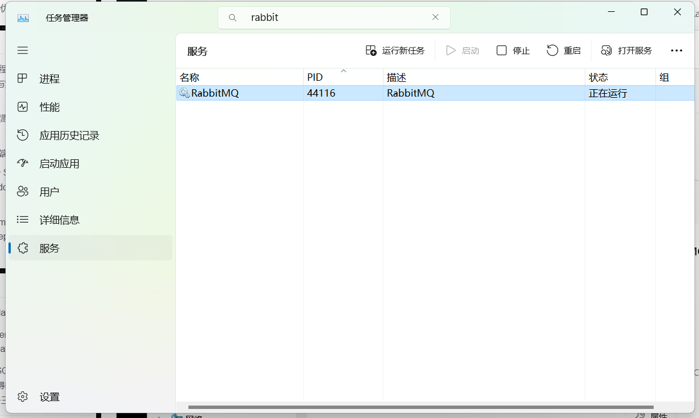Click the Stop (停止) service button

tap(513, 51)
